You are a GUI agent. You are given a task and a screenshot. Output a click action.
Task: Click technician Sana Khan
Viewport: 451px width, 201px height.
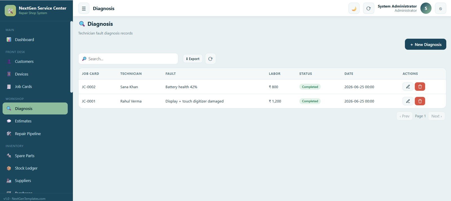tap(129, 87)
